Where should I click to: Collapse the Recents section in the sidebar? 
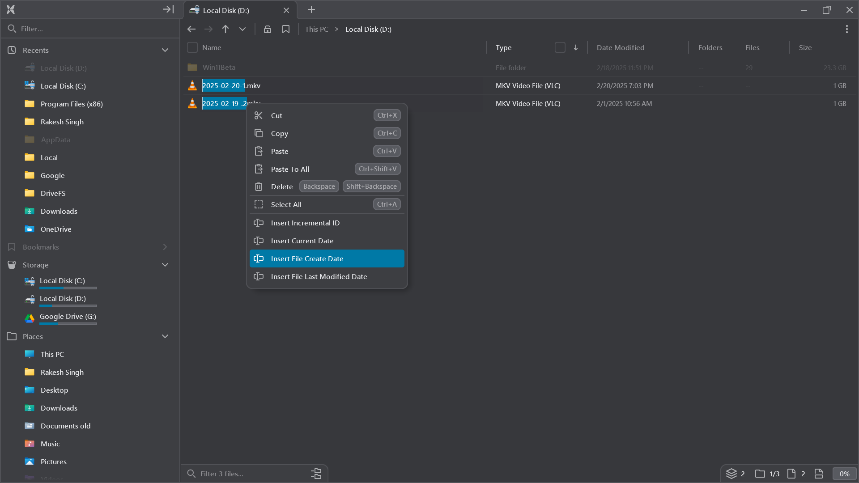tap(165, 50)
